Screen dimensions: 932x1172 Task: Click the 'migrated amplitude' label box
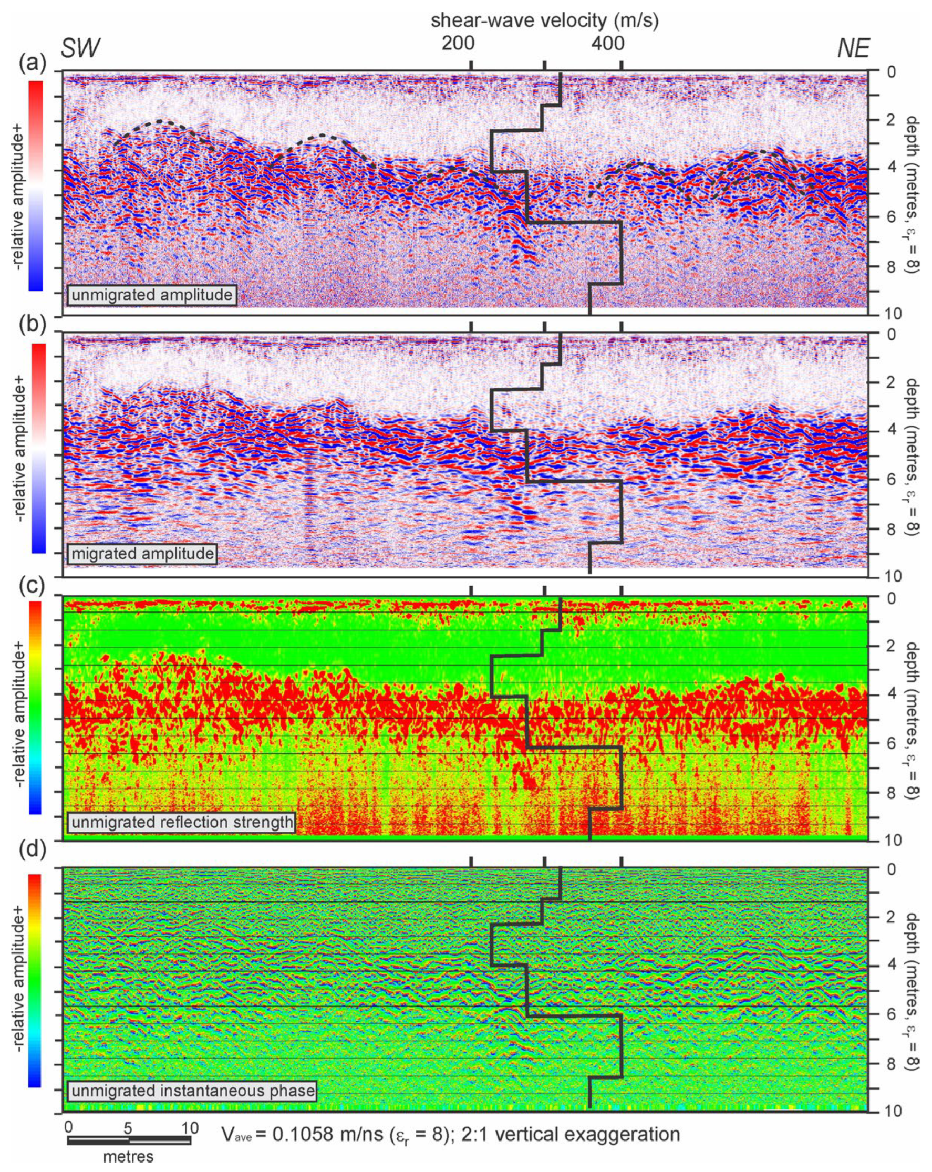click(x=142, y=554)
